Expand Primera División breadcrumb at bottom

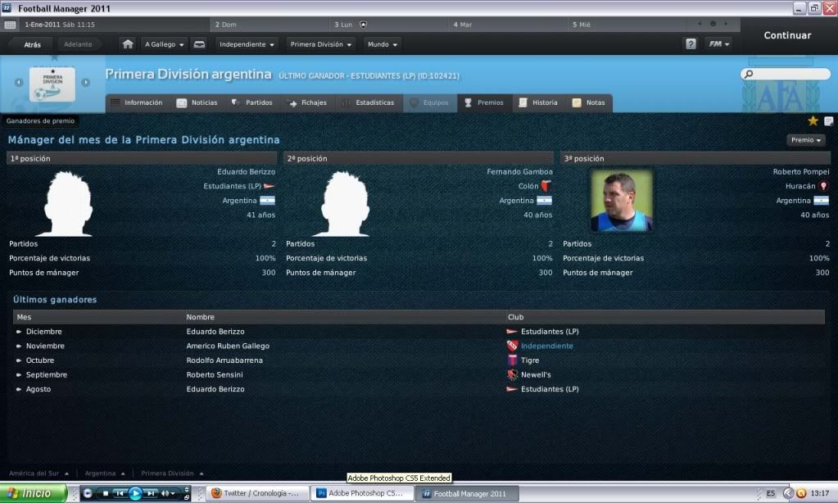tap(172, 474)
